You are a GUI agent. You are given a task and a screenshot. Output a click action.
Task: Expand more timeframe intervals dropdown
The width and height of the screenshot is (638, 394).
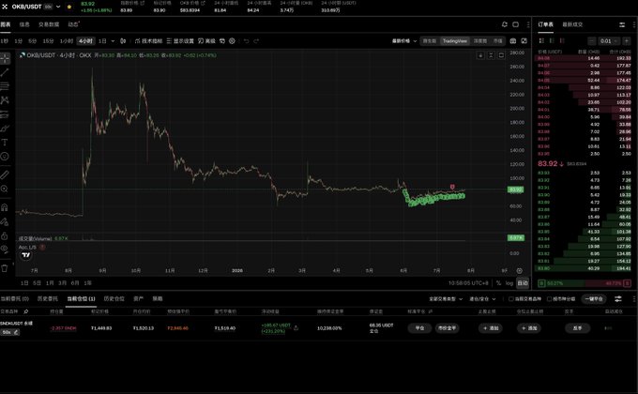pos(113,41)
